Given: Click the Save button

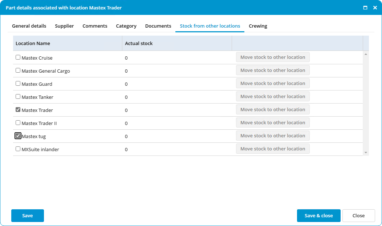Looking at the screenshot, I should [28, 215].
